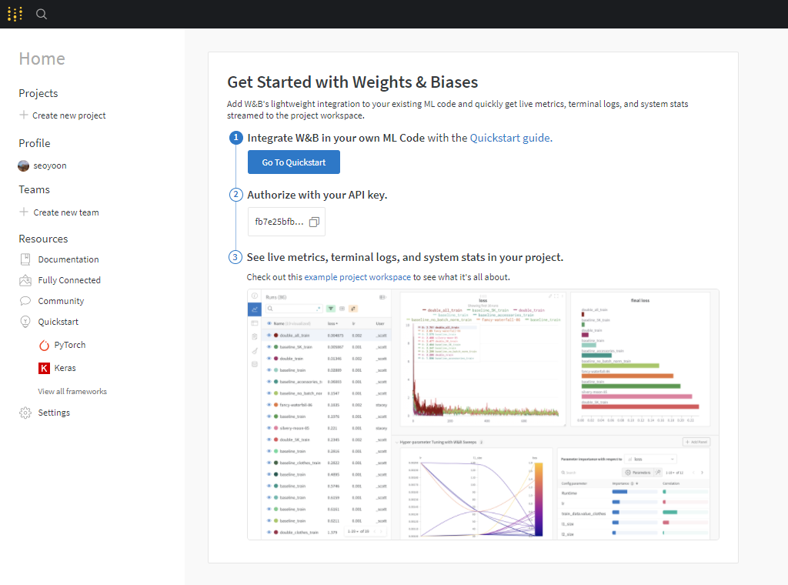The width and height of the screenshot is (788, 585).
Task: Open Documentation resource
Action: (68, 259)
